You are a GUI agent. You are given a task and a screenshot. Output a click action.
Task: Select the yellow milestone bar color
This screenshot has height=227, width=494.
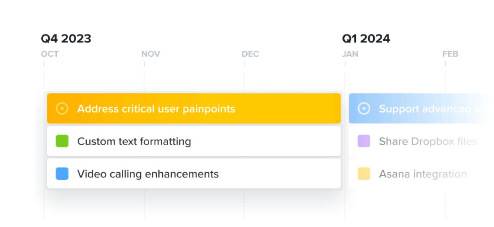(x=194, y=109)
